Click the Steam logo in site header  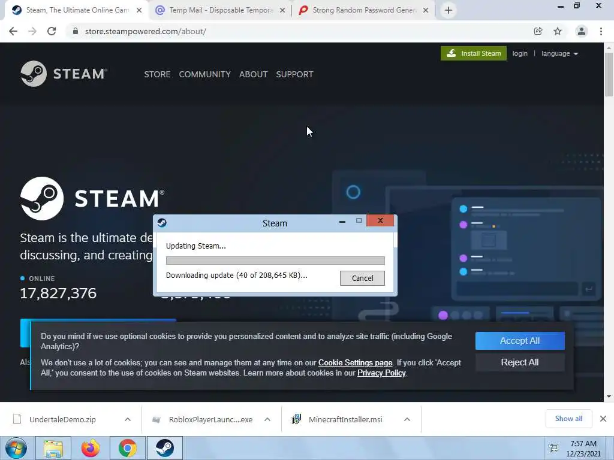point(64,74)
